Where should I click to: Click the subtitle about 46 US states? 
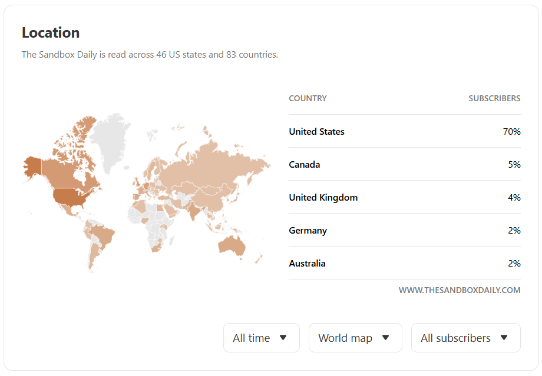pyautogui.click(x=150, y=55)
